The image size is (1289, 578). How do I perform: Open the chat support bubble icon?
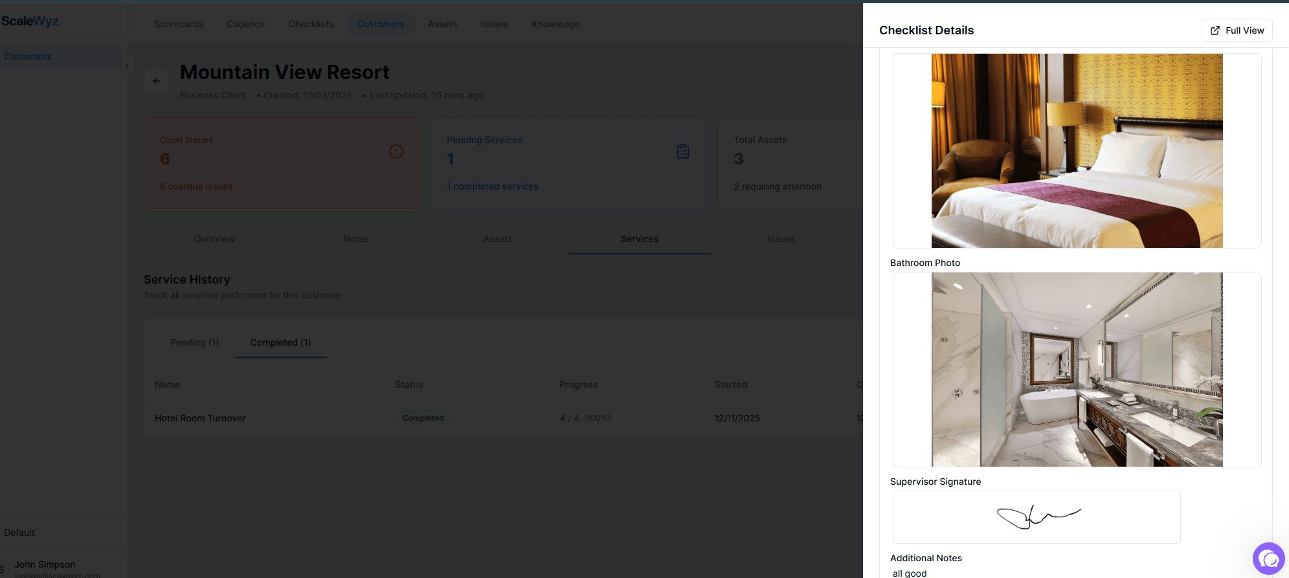1268,559
